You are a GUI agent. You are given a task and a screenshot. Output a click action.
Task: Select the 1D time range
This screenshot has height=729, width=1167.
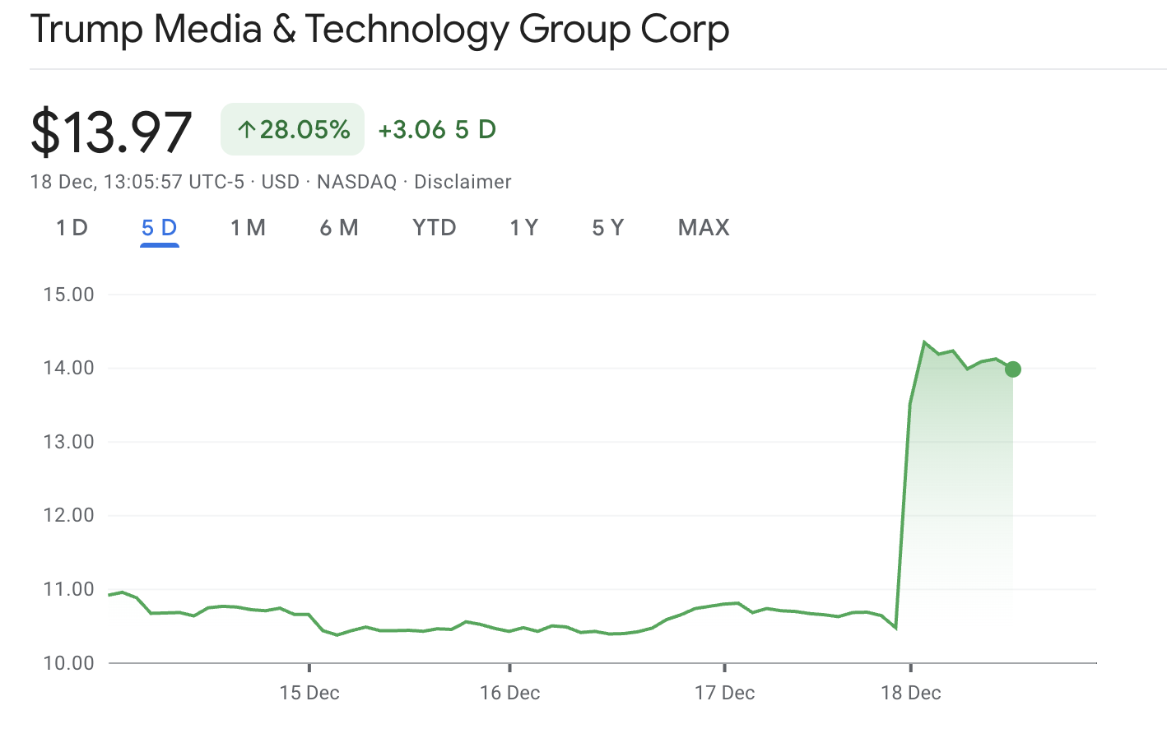(71, 228)
